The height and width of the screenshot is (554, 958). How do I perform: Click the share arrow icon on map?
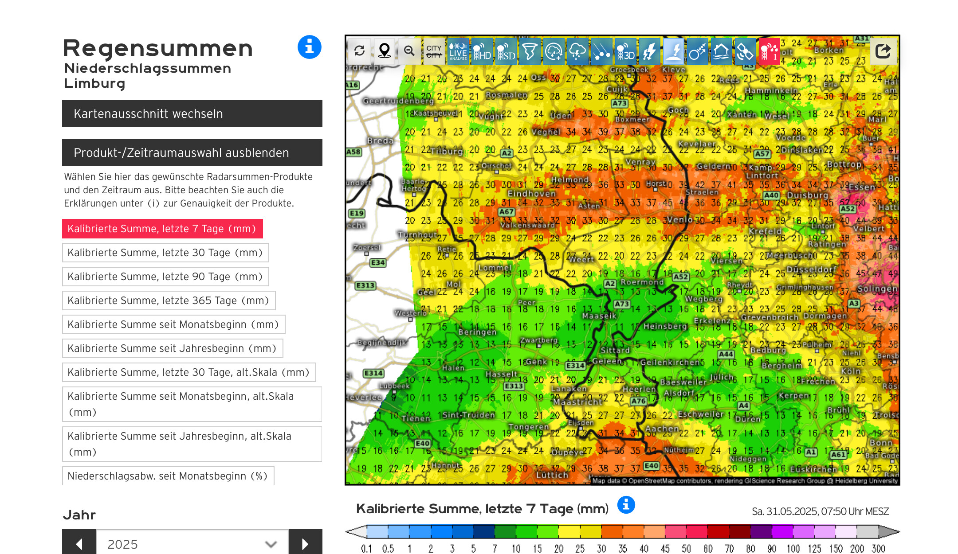883,51
